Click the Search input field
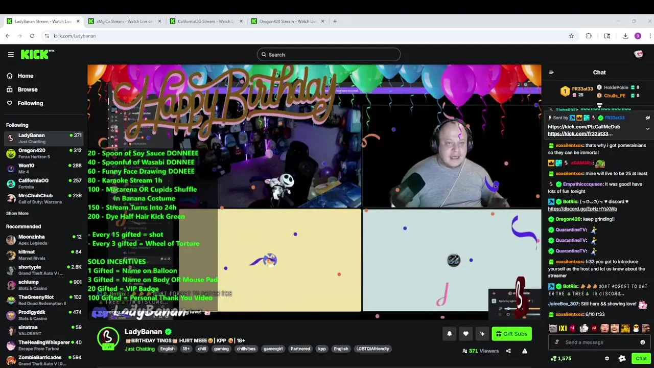 coord(329,55)
